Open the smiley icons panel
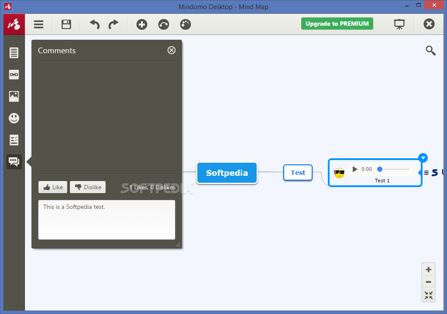Image resolution: width=447 pixels, height=314 pixels. 14,118
